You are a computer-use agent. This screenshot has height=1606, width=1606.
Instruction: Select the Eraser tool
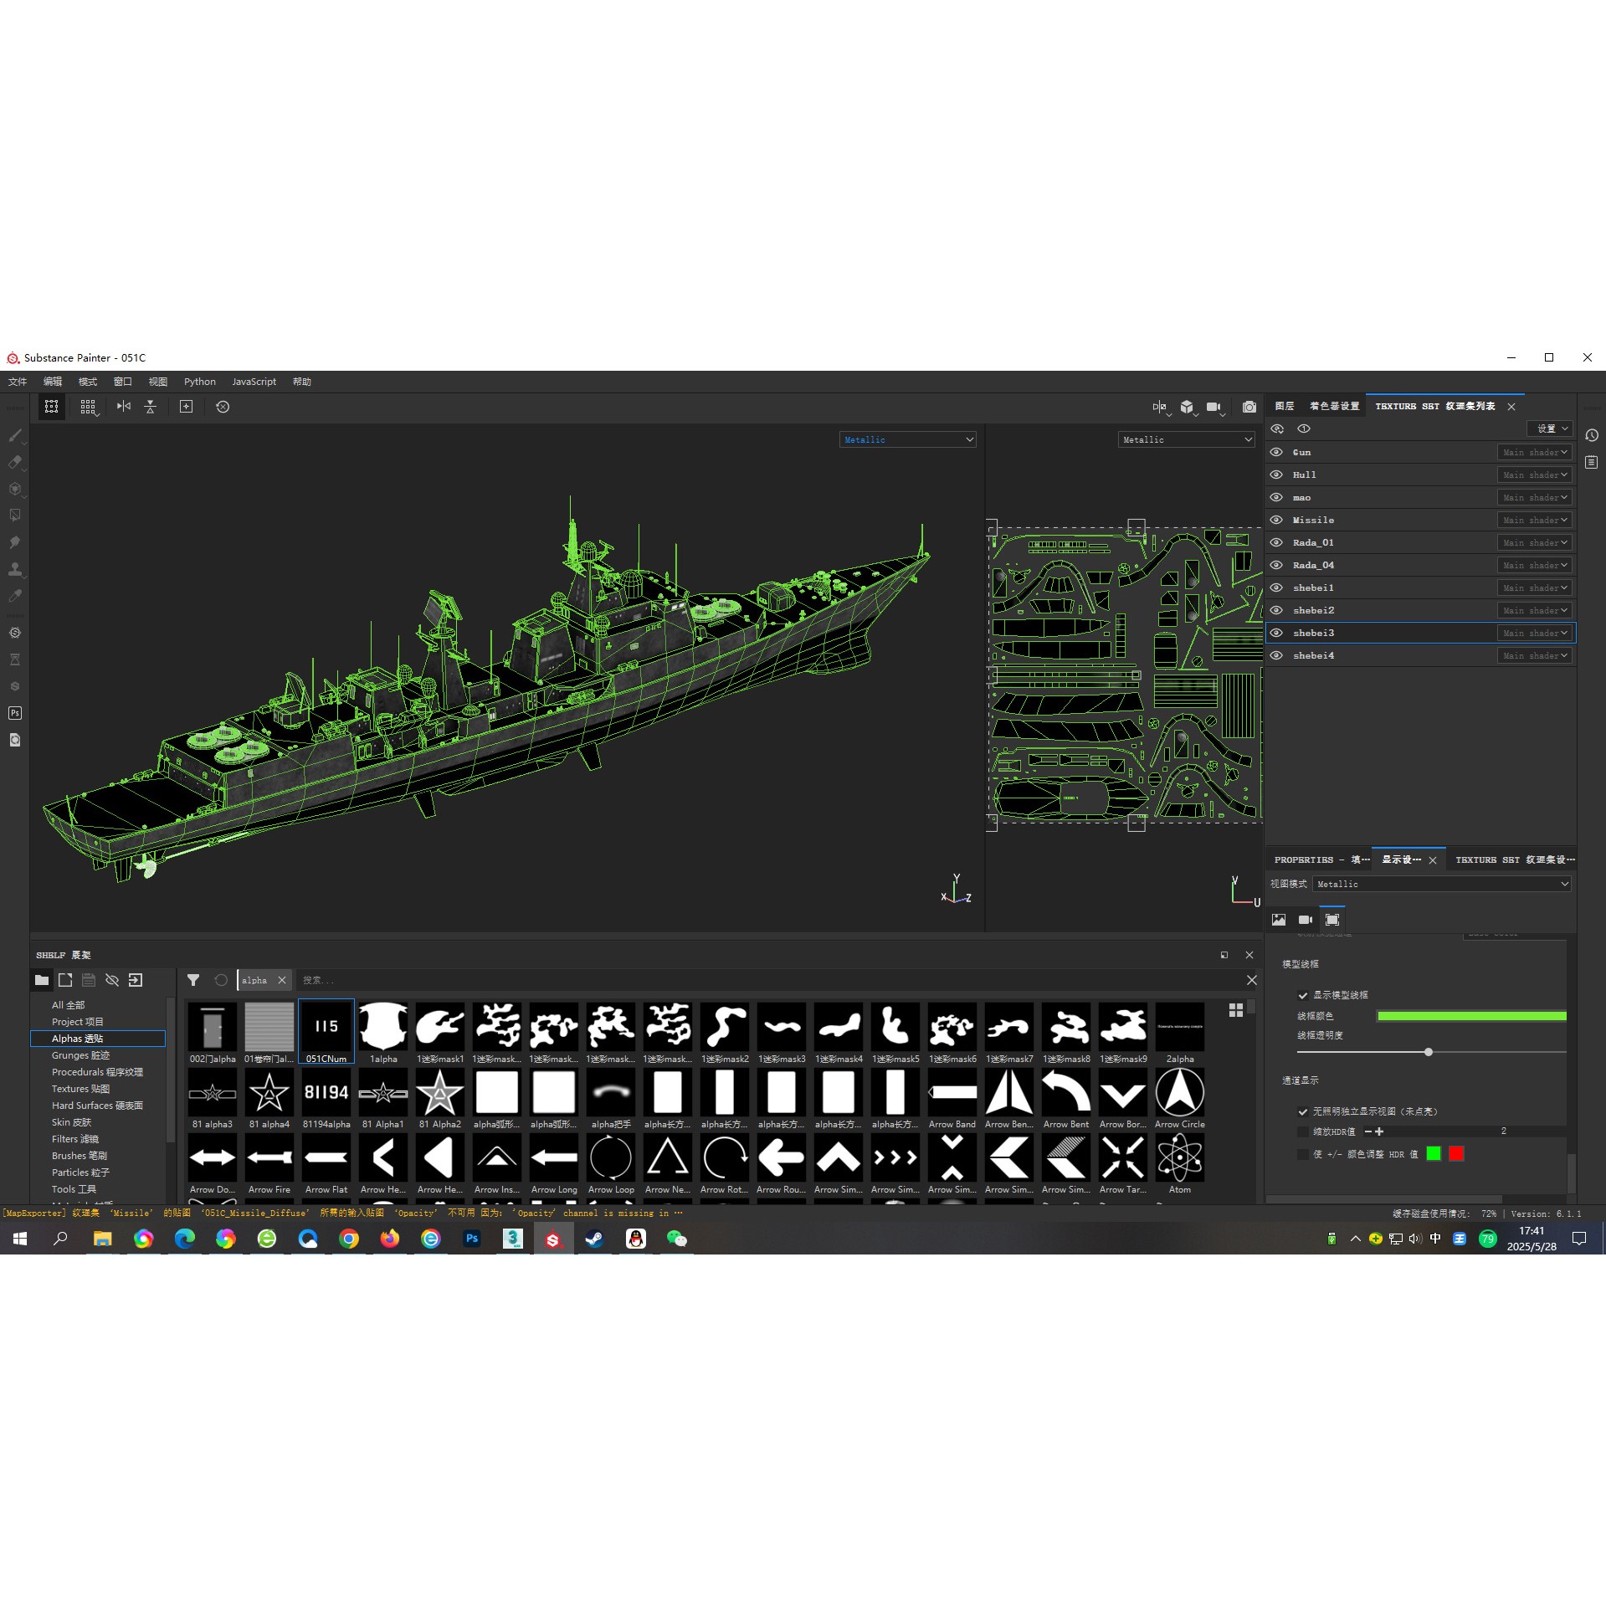click(x=15, y=463)
